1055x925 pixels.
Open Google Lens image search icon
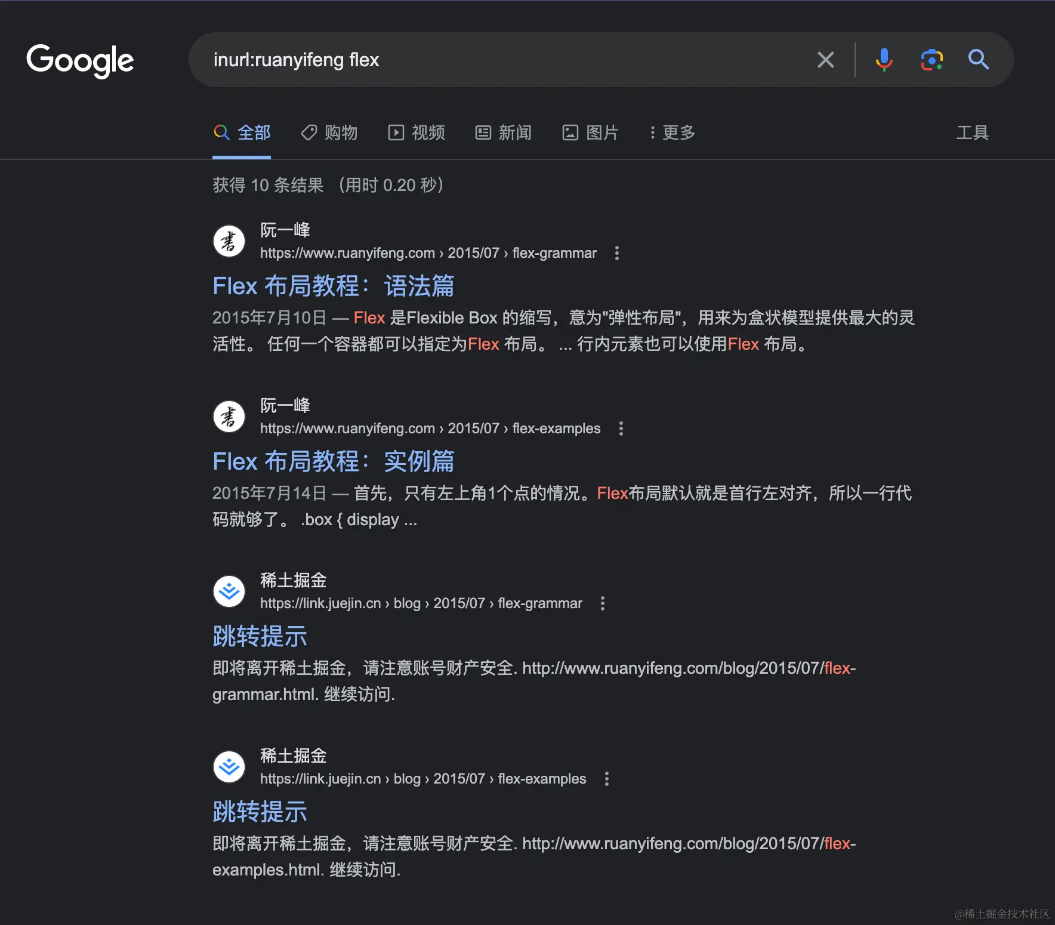coord(931,60)
